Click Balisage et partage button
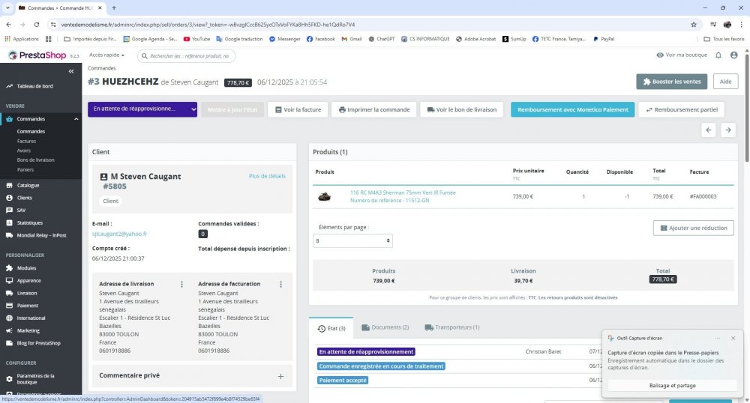Viewport: 750px width, 403px height. (x=672, y=385)
